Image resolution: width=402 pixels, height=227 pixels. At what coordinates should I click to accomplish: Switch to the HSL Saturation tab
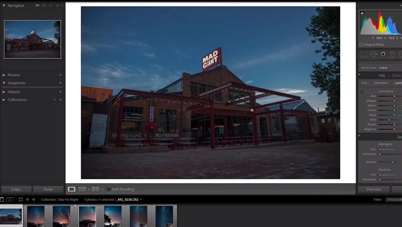(x=381, y=83)
